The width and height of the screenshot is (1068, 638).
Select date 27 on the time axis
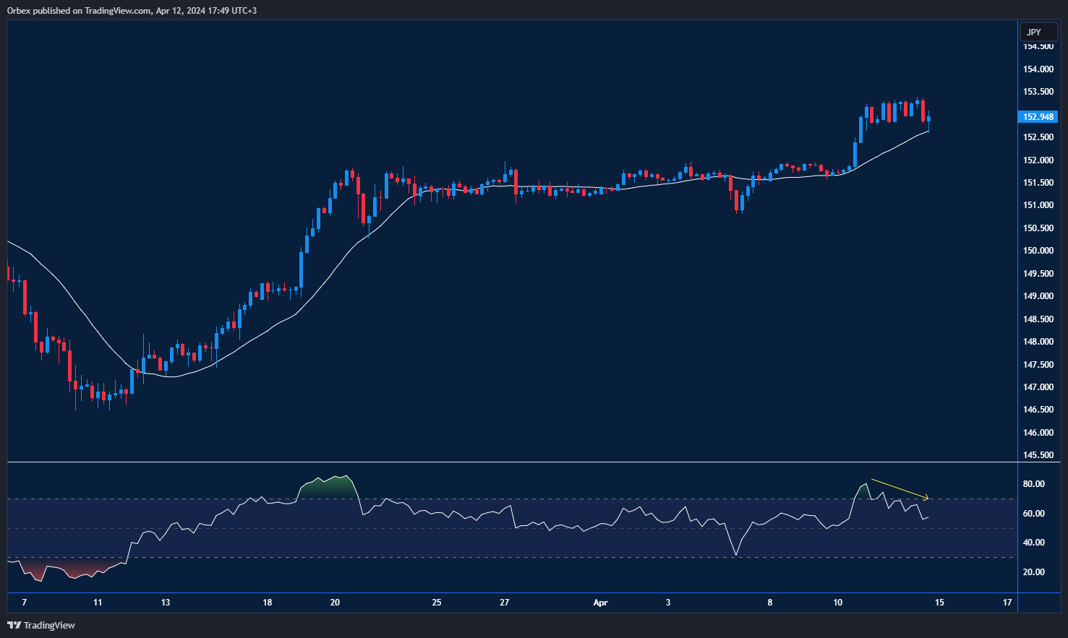click(505, 603)
